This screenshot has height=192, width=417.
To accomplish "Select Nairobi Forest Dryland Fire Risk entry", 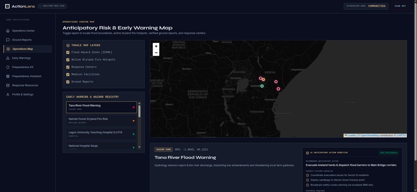I will point(101,121).
